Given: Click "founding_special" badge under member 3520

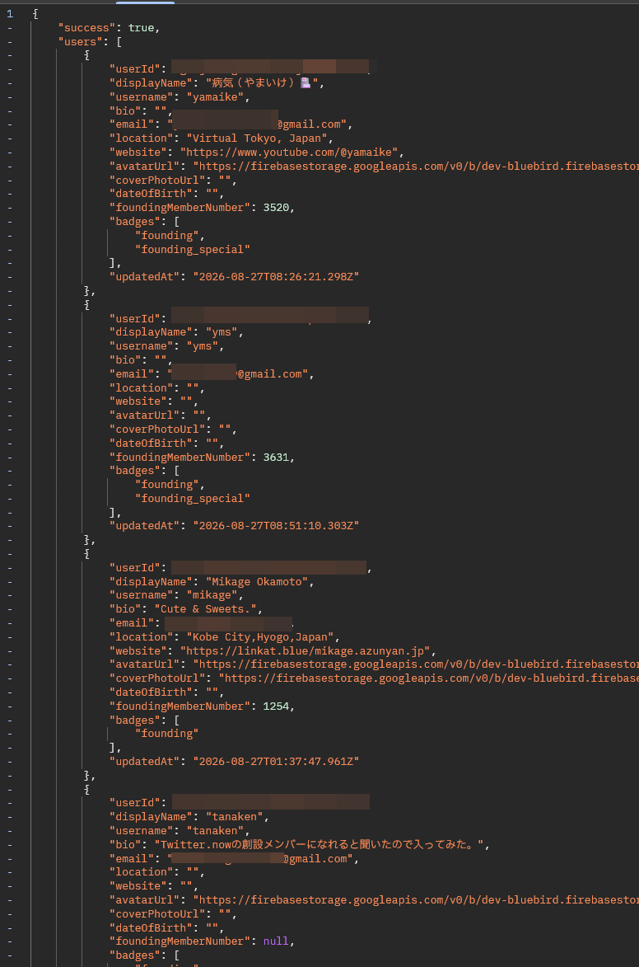Looking at the screenshot, I should [x=193, y=250].
